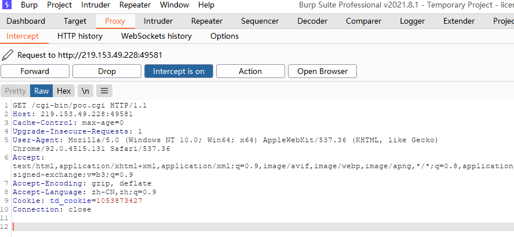Click the User-Agent header line

pyautogui.click(x=225, y=145)
